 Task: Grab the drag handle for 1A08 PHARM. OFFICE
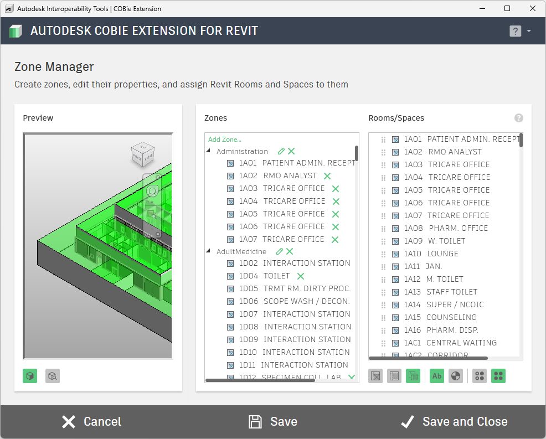(383, 229)
